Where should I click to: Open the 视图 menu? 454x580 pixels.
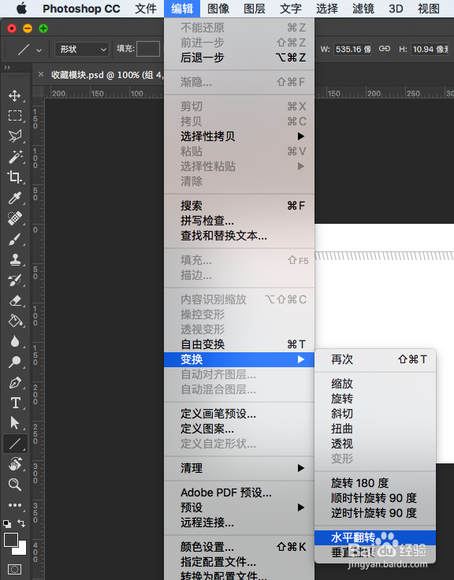429,9
